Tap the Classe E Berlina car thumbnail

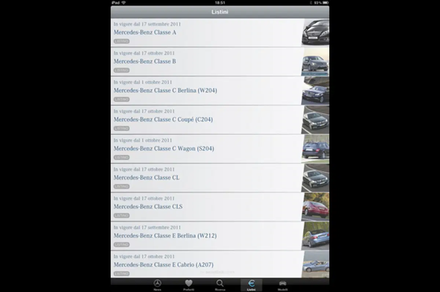point(315,236)
